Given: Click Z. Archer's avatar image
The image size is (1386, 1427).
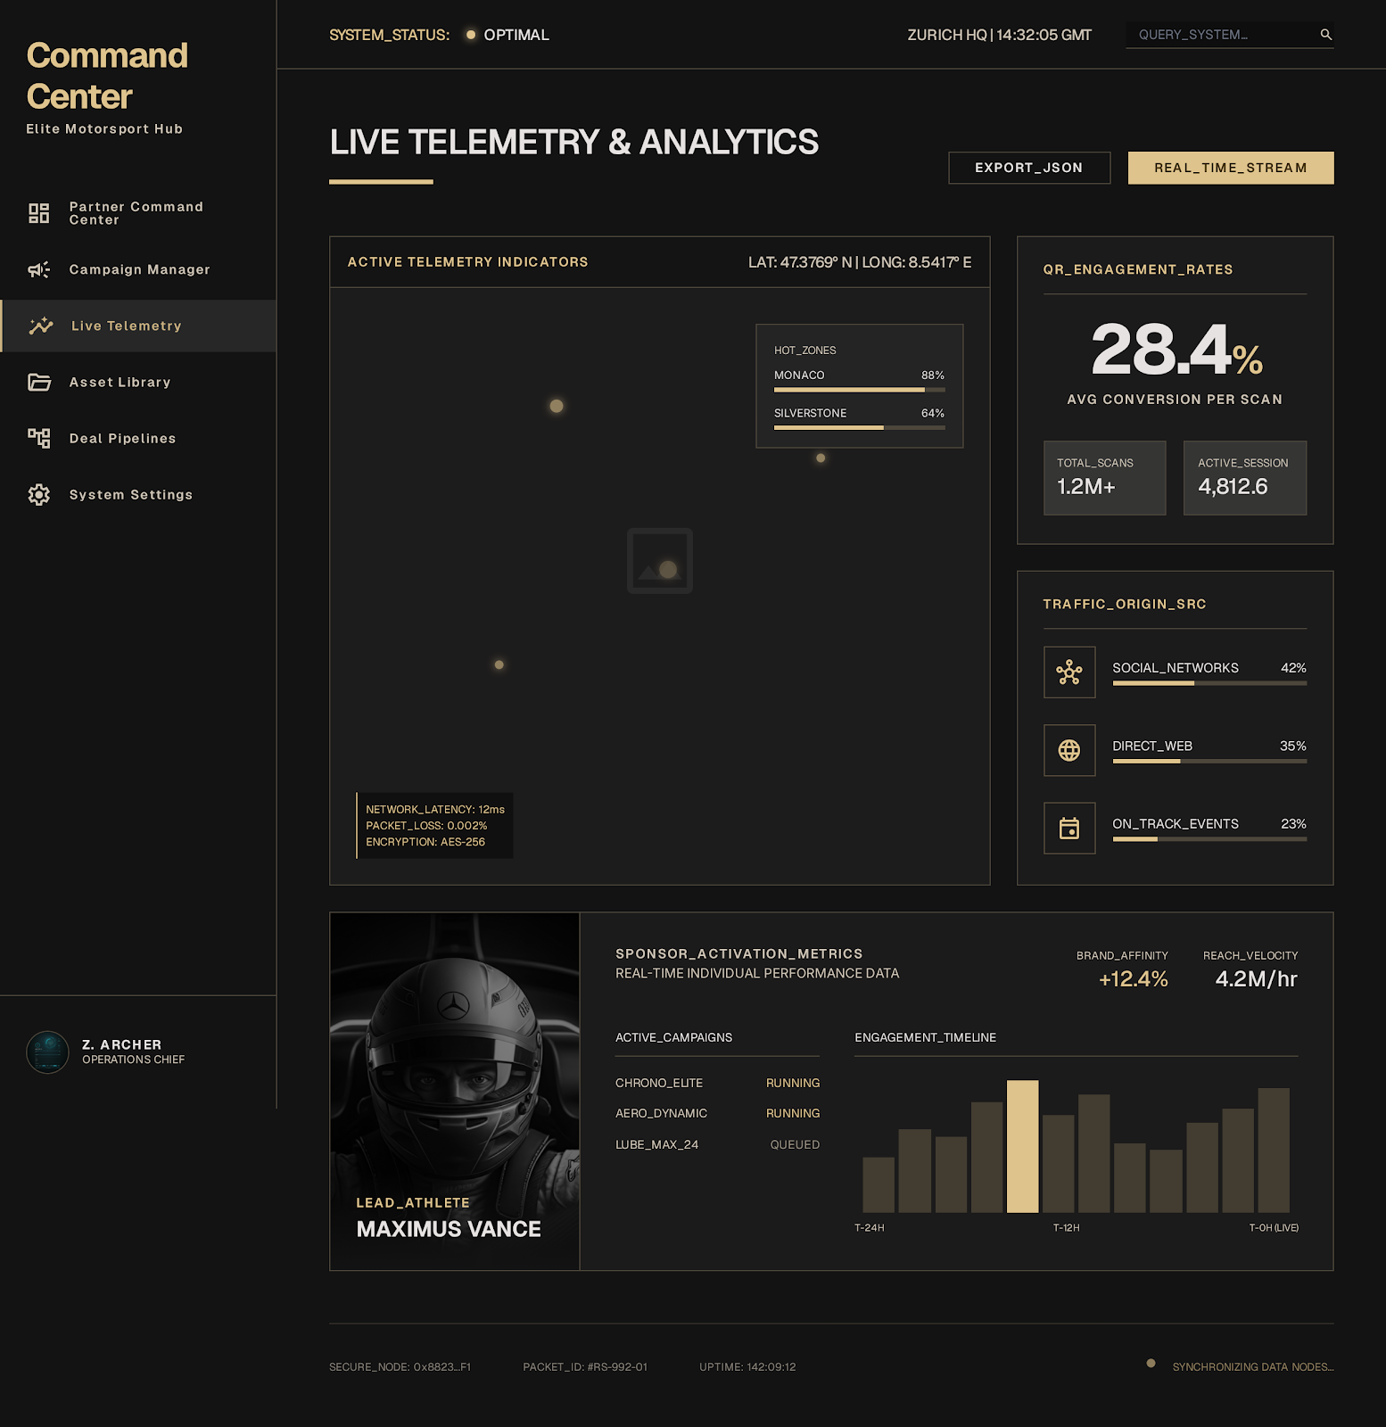Looking at the screenshot, I should [47, 1052].
